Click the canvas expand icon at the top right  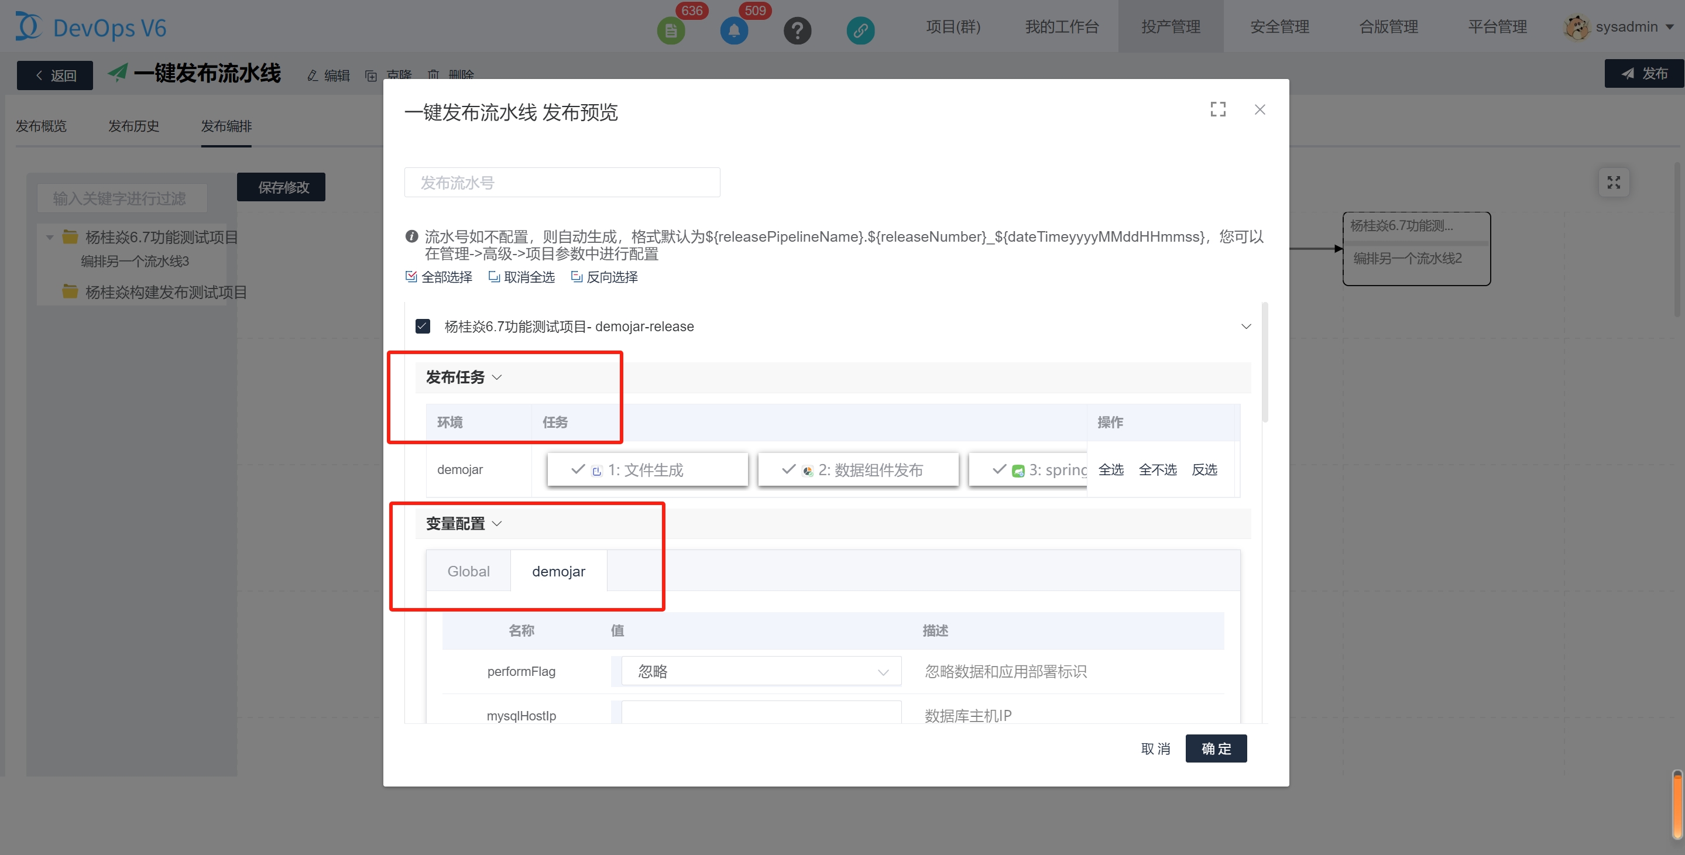click(x=1613, y=183)
